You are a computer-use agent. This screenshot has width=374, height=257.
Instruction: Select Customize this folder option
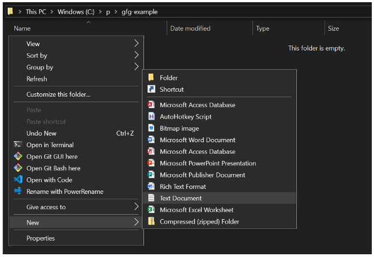(58, 95)
